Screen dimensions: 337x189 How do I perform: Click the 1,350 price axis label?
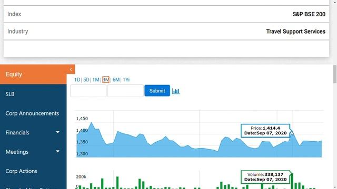pos(82,142)
